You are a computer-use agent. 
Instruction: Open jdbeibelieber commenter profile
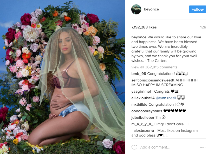click(143, 117)
